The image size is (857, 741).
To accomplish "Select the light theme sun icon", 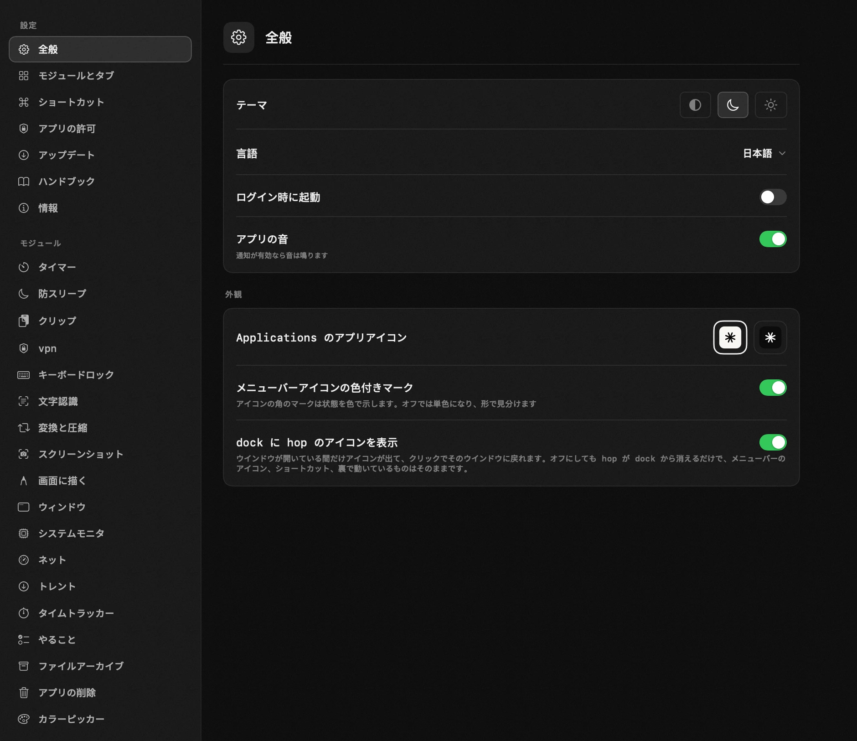I will 771,105.
